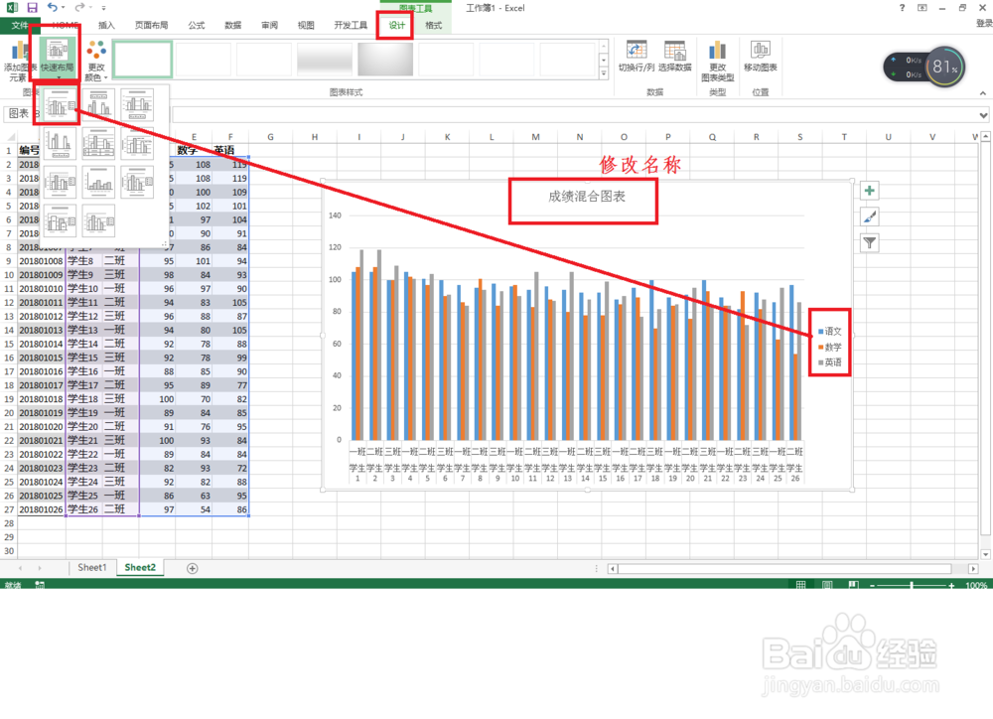
Task: Choose the first quick layout in bottom row
Action: 61,220
